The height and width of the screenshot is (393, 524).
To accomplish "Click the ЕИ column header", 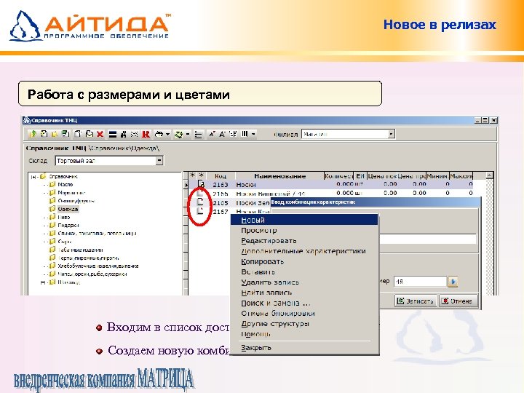I will coord(360,176).
